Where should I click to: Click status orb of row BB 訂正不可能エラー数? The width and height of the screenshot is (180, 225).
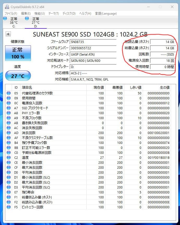[x=9, y=148]
